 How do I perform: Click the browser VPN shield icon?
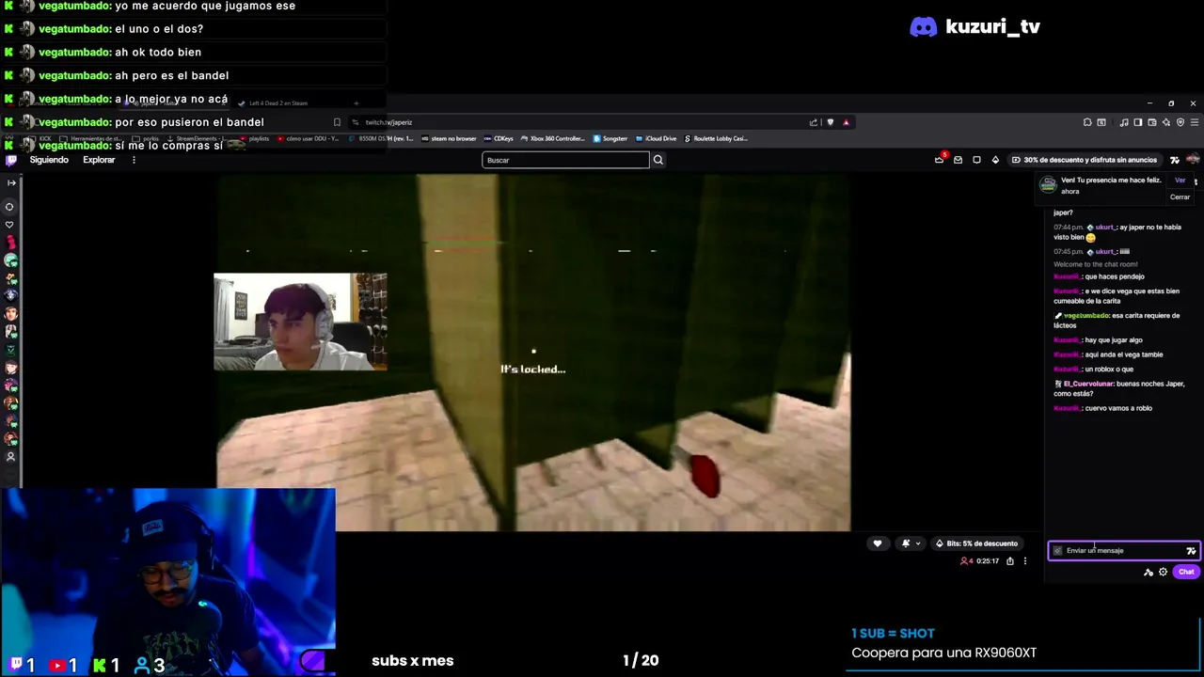pyautogui.click(x=1180, y=122)
